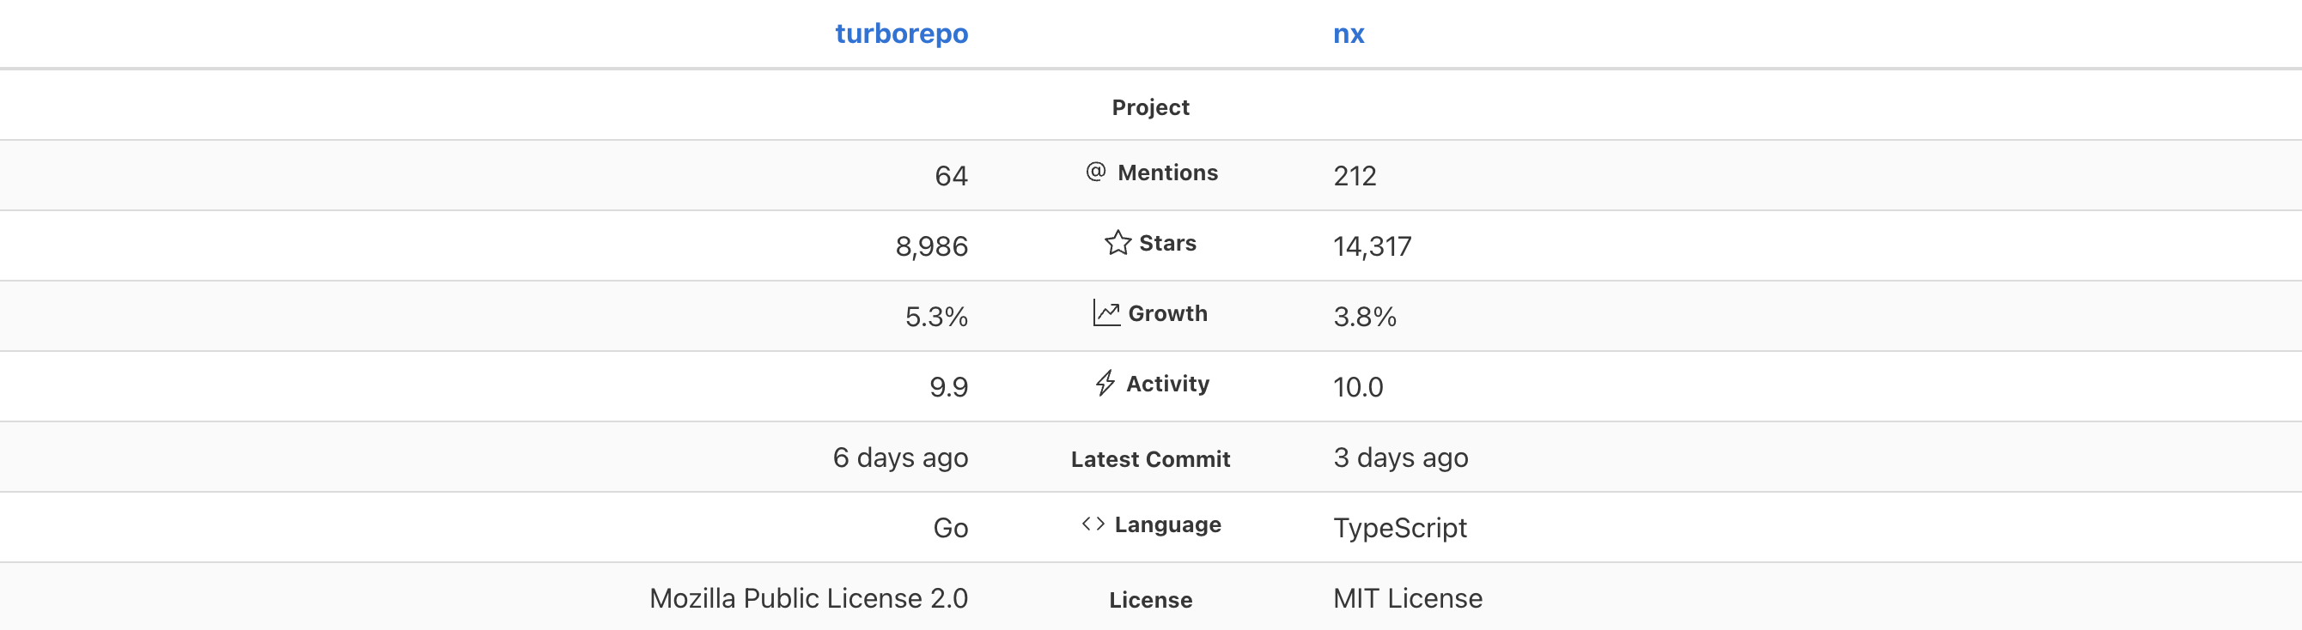Click the Mozilla Public License 2.0 text
Image resolution: width=2302 pixels, height=630 pixels.
(x=807, y=598)
